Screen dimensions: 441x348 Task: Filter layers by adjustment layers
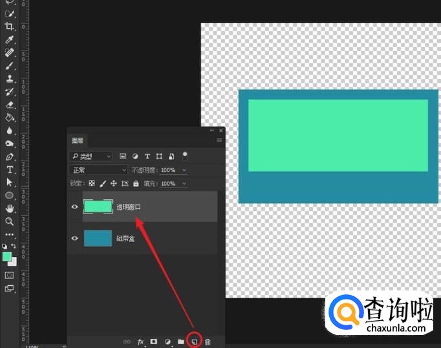pos(135,156)
